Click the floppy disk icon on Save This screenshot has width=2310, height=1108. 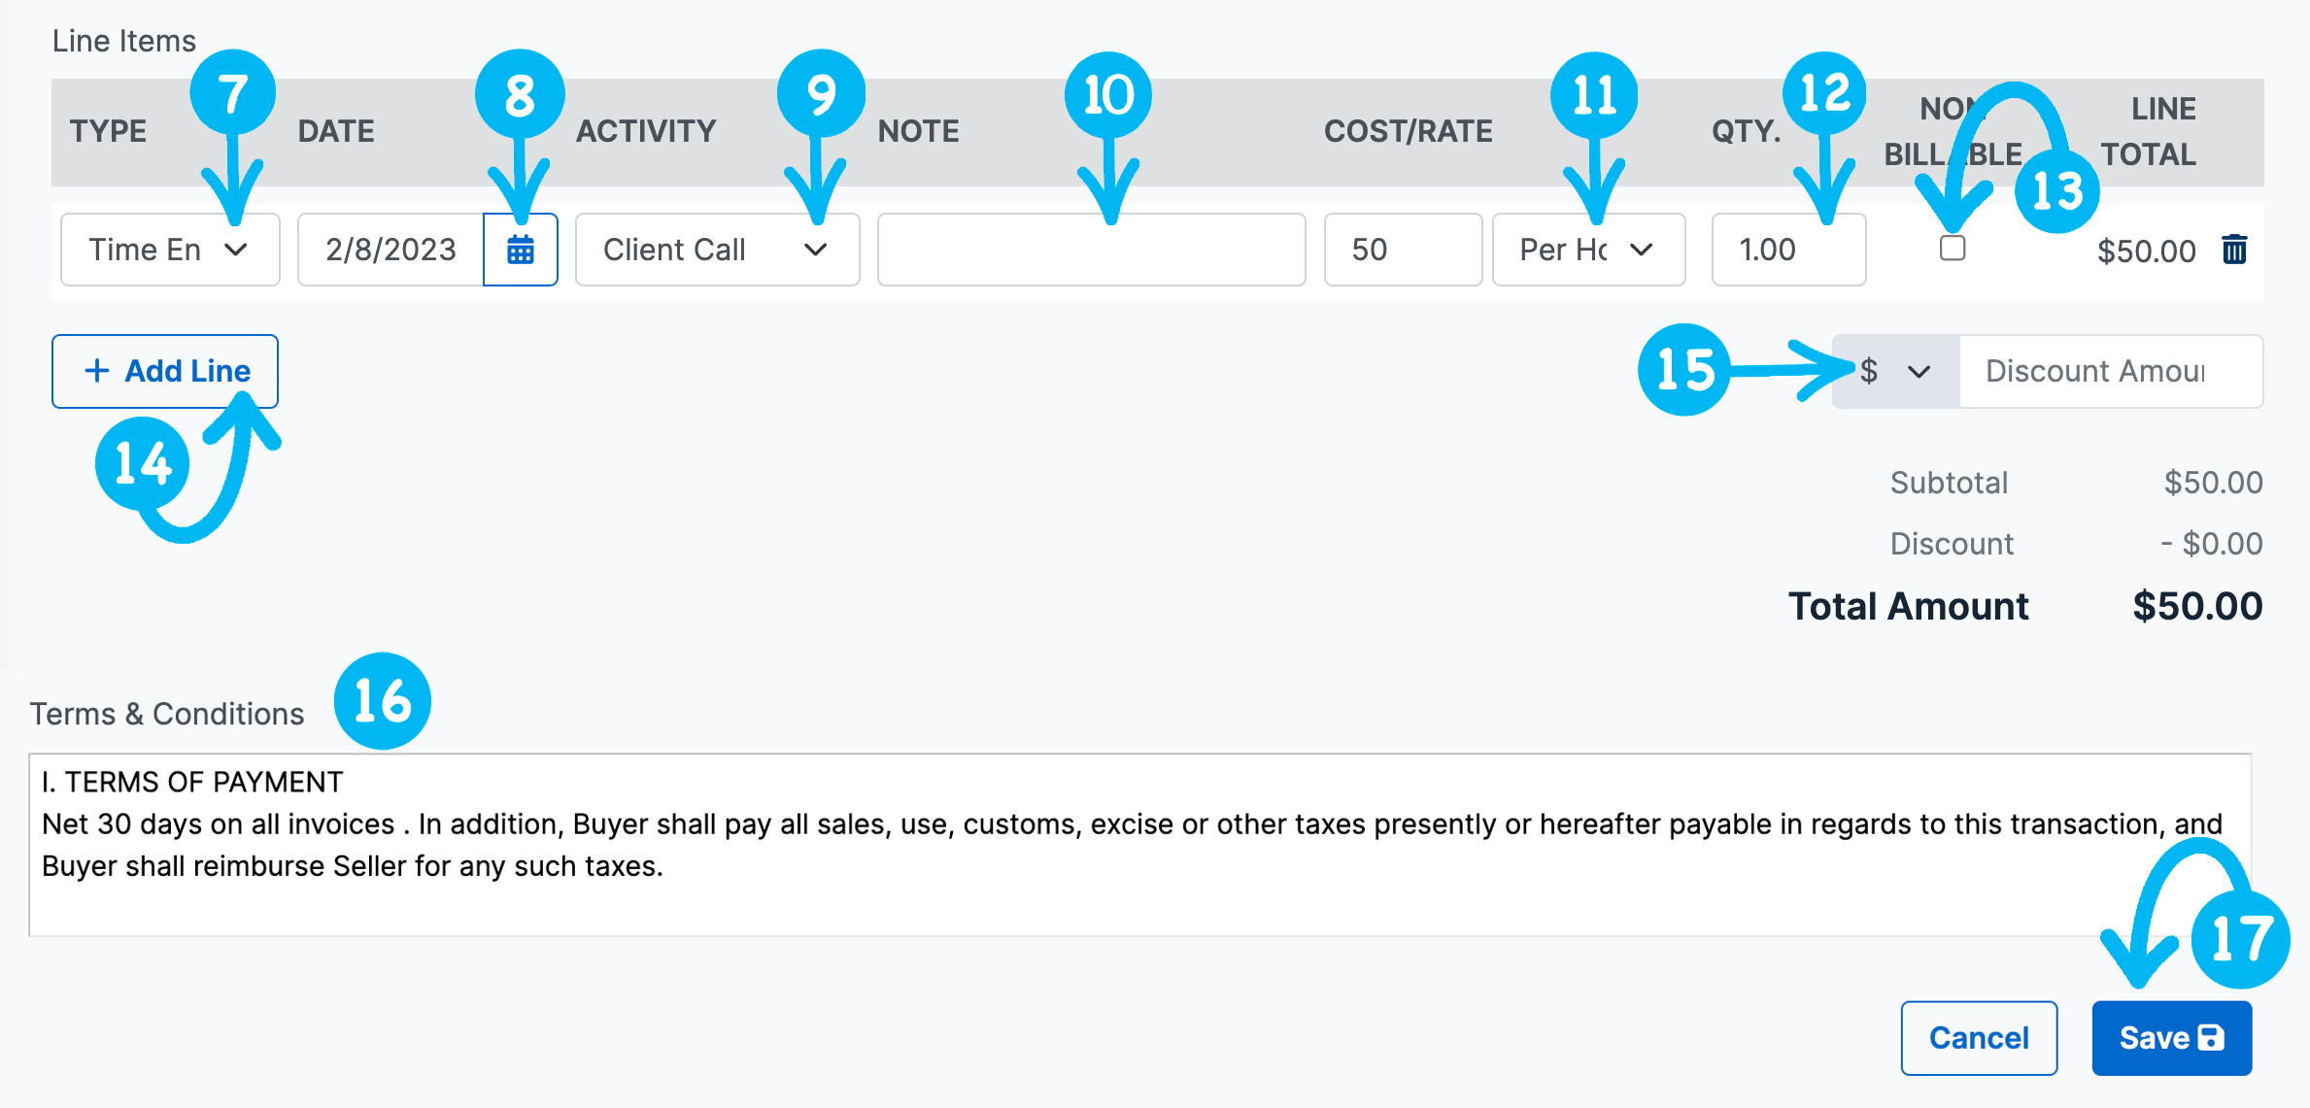[x=2211, y=1037]
